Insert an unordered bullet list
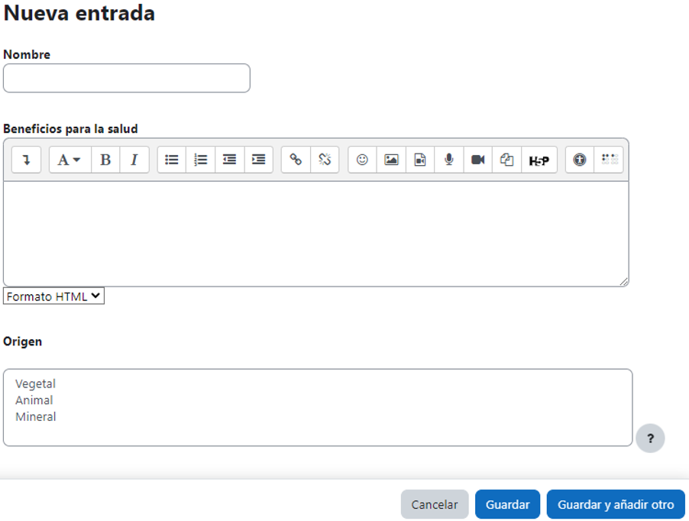Viewport: 689px width, 521px height. [172, 160]
